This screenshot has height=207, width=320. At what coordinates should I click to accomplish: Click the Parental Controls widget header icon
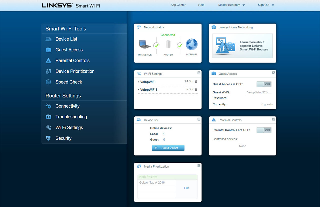pyautogui.click(x=214, y=120)
